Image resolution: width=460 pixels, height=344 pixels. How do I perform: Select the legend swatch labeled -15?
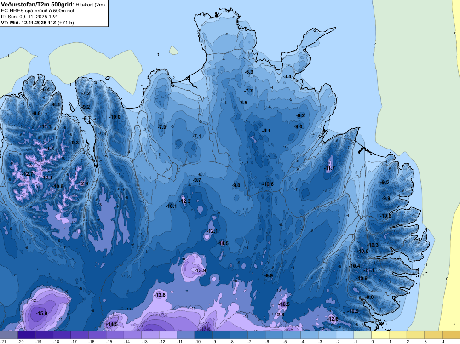115,335
